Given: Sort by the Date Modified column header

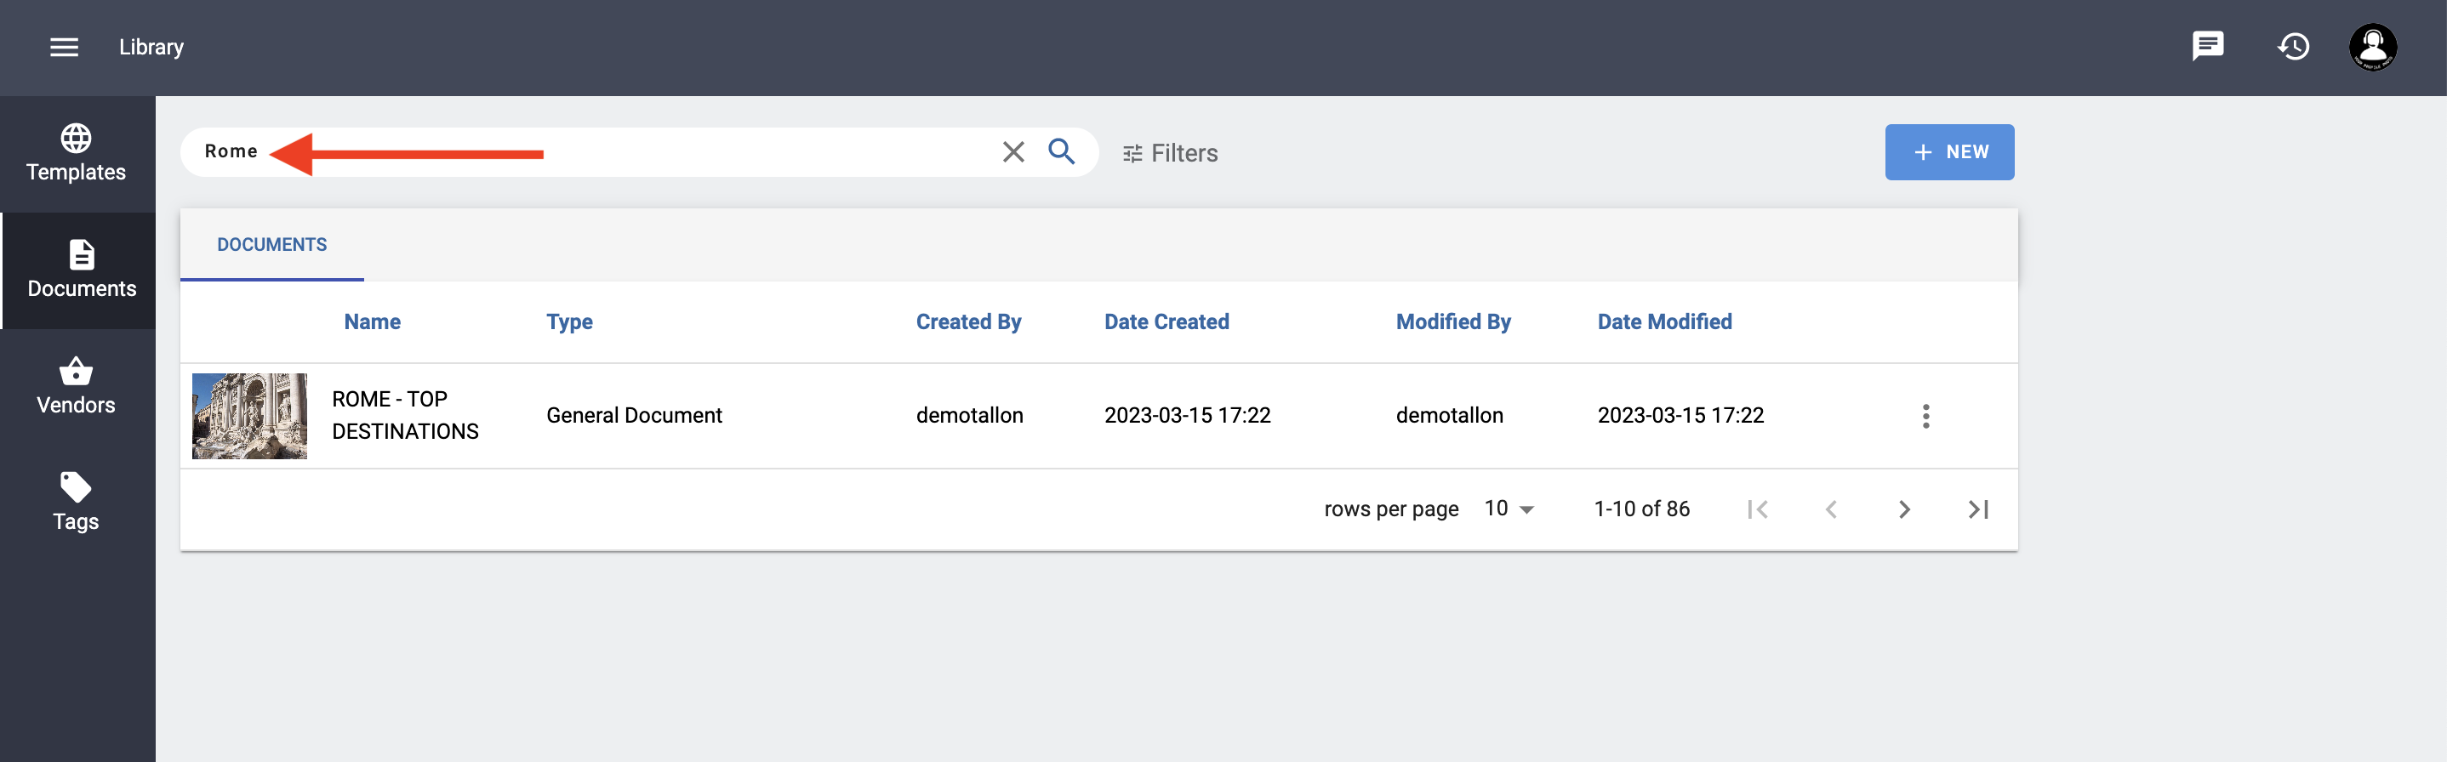Looking at the screenshot, I should tap(1664, 321).
